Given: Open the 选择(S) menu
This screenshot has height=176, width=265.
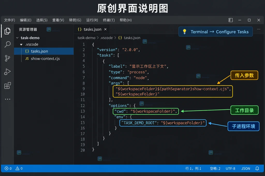Looking at the screenshot, I should pos(42,20).
